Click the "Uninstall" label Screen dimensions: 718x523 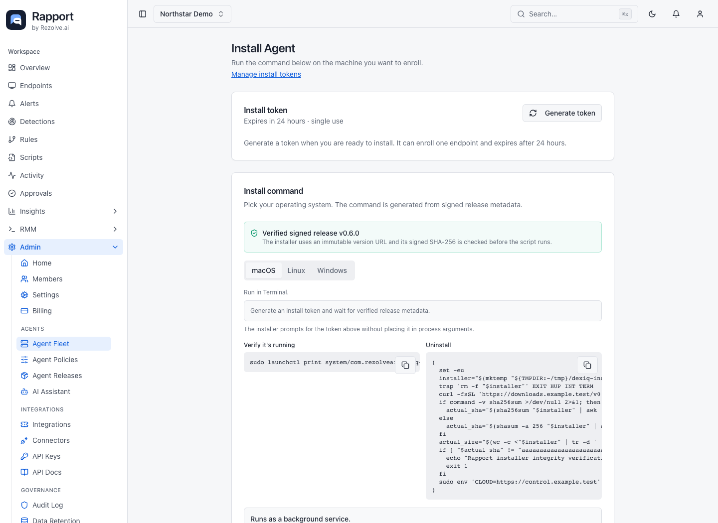click(x=438, y=345)
